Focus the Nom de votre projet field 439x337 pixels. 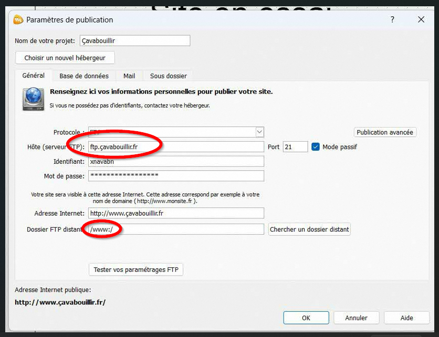tap(134, 41)
